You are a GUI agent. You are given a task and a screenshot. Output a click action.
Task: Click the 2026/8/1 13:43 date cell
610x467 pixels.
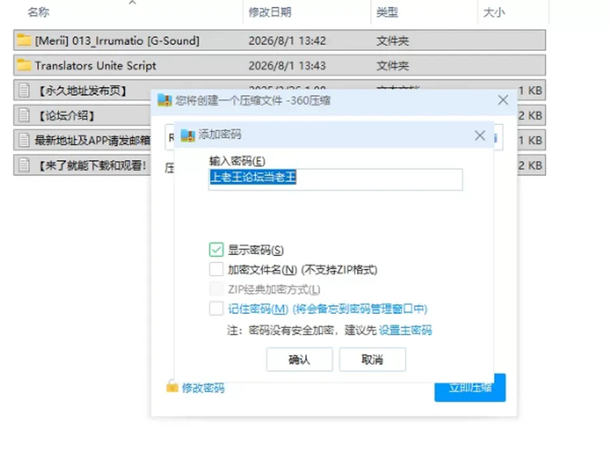coord(287,65)
